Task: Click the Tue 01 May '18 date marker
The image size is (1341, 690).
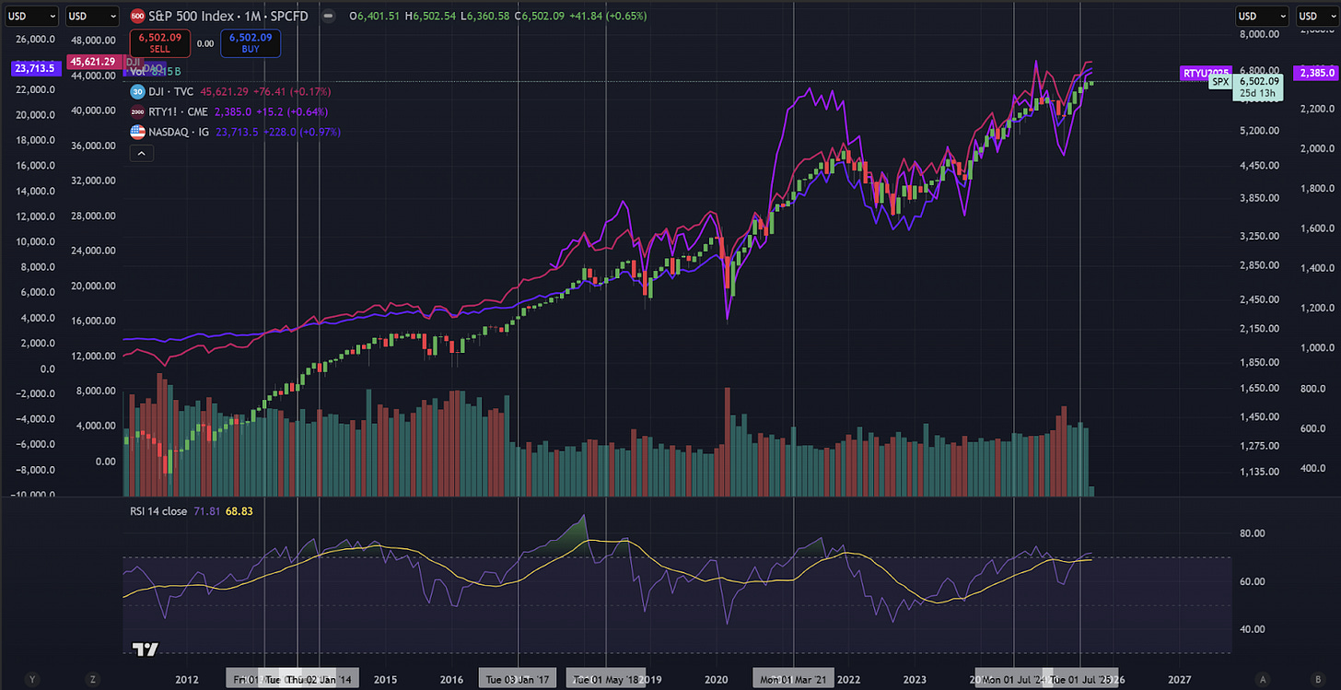Action: click(605, 679)
